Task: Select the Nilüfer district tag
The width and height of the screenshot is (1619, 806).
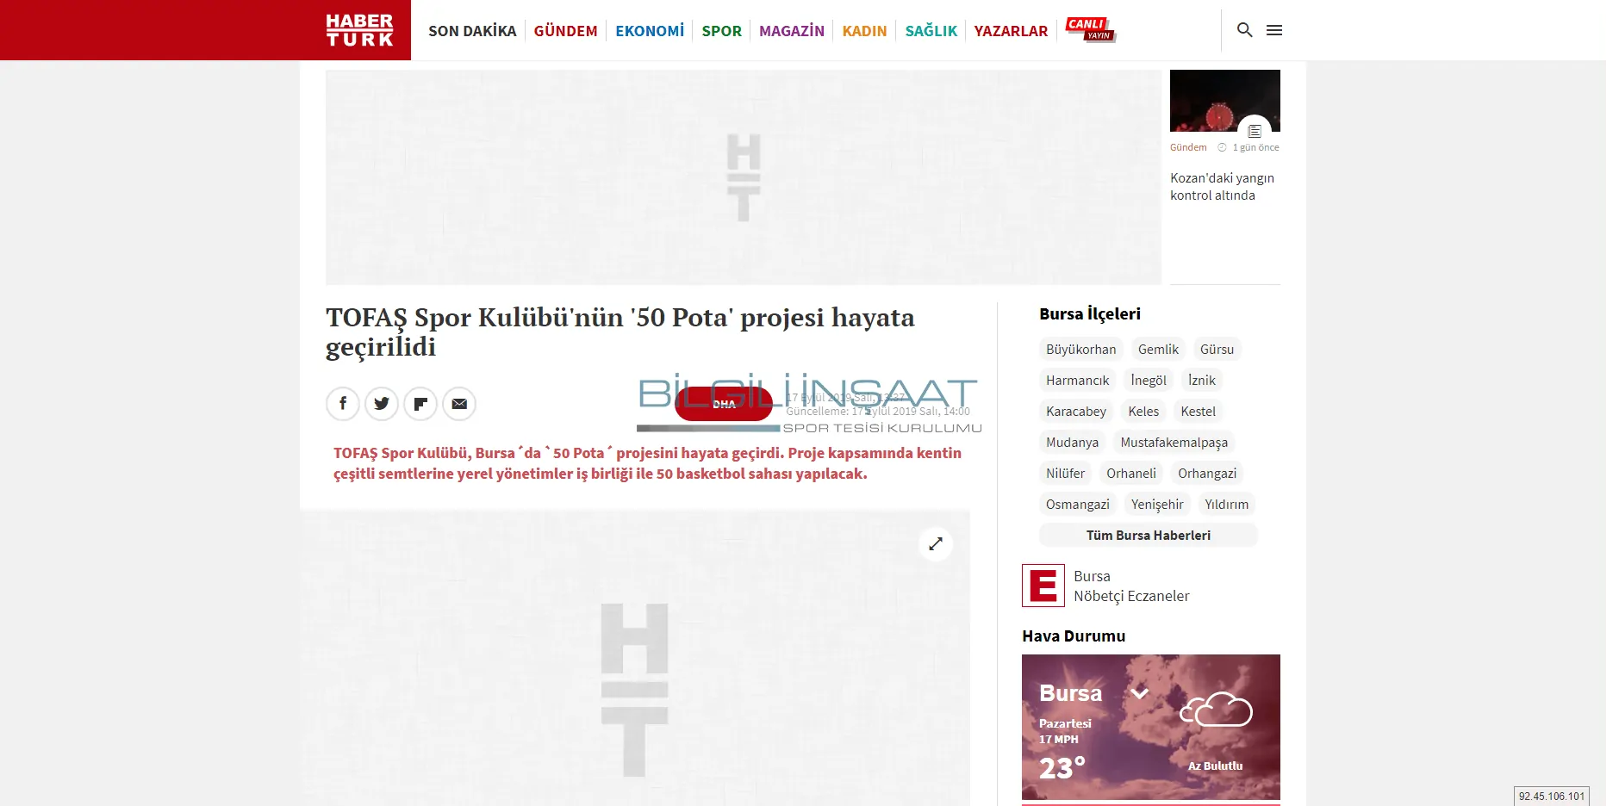Action: click(1065, 474)
